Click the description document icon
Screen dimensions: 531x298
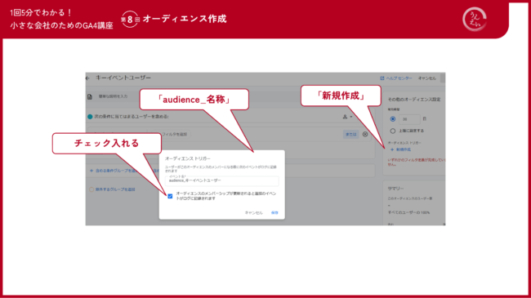point(90,97)
